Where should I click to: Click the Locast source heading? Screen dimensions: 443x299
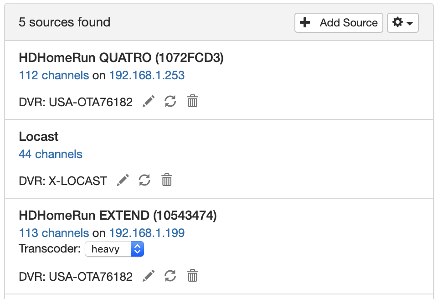click(x=39, y=137)
